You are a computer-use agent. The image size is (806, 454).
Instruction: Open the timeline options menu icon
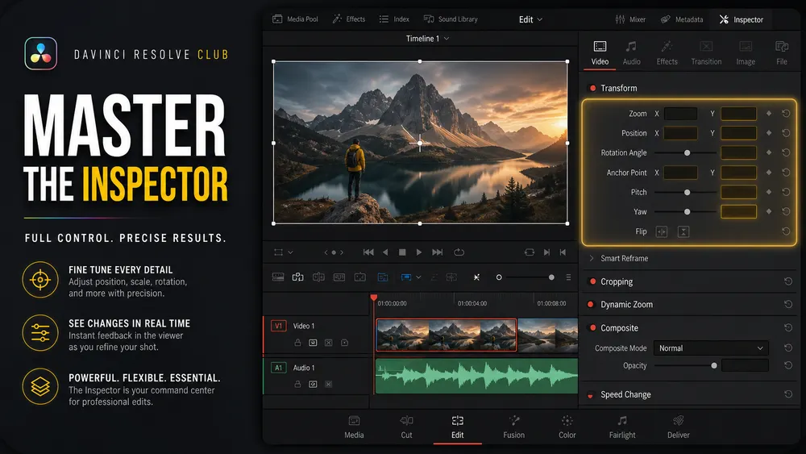click(568, 277)
